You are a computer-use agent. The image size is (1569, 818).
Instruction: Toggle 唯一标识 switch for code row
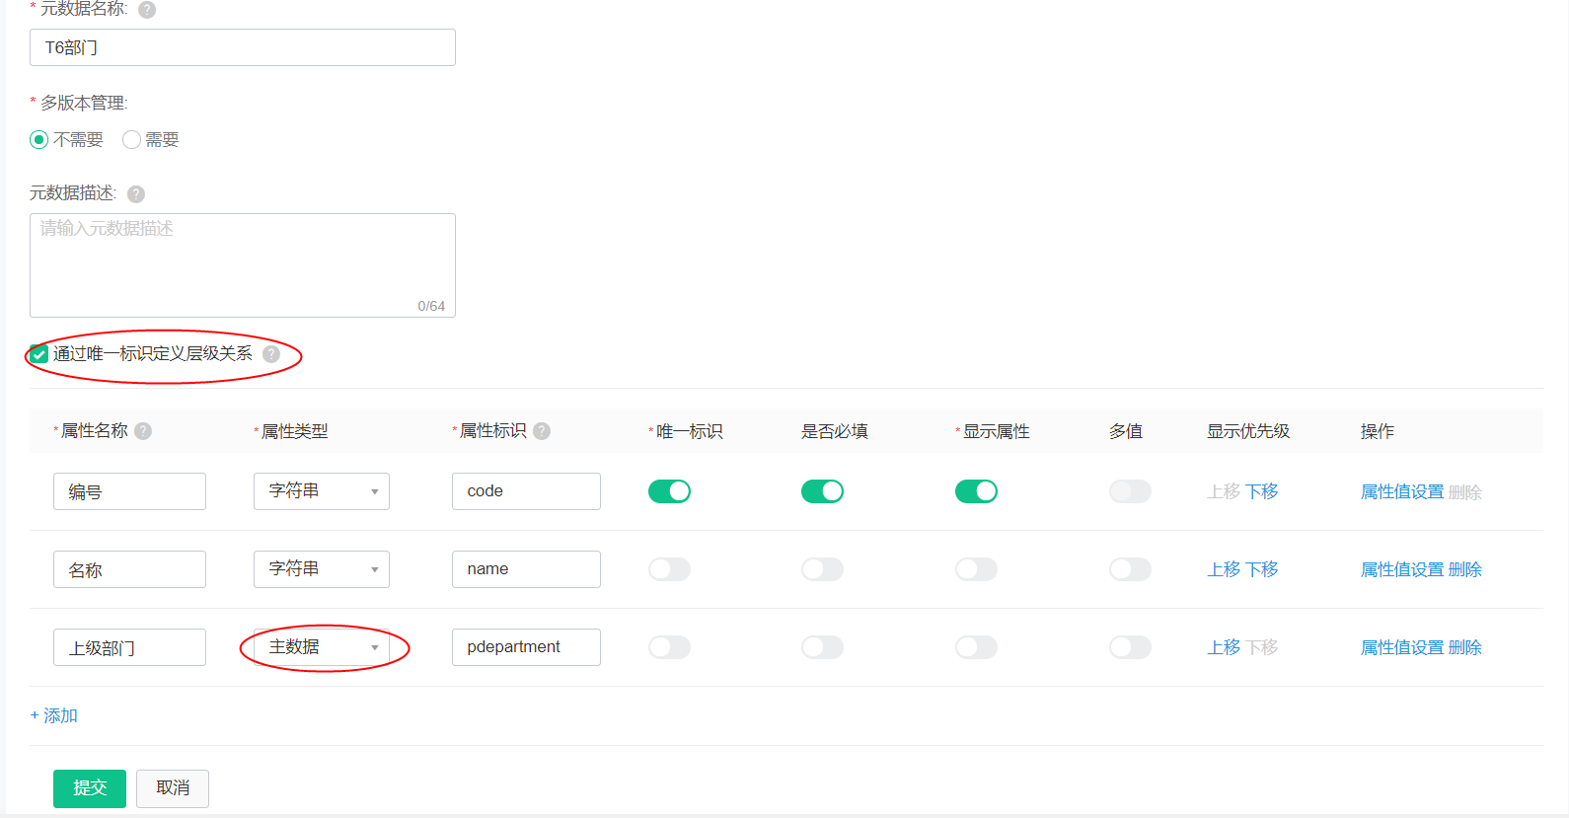pyautogui.click(x=669, y=491)
